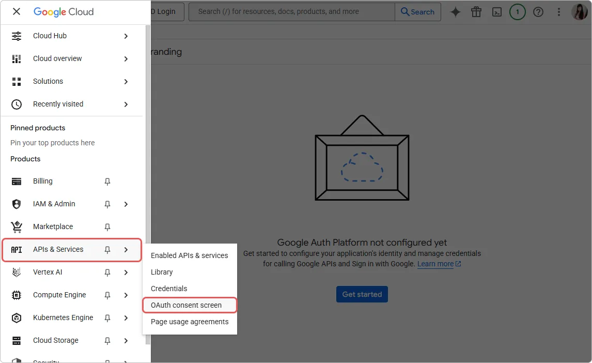Pin Billing to pinned products
Image resolution: width=592 pixels, height=363 pixels.
106,181
